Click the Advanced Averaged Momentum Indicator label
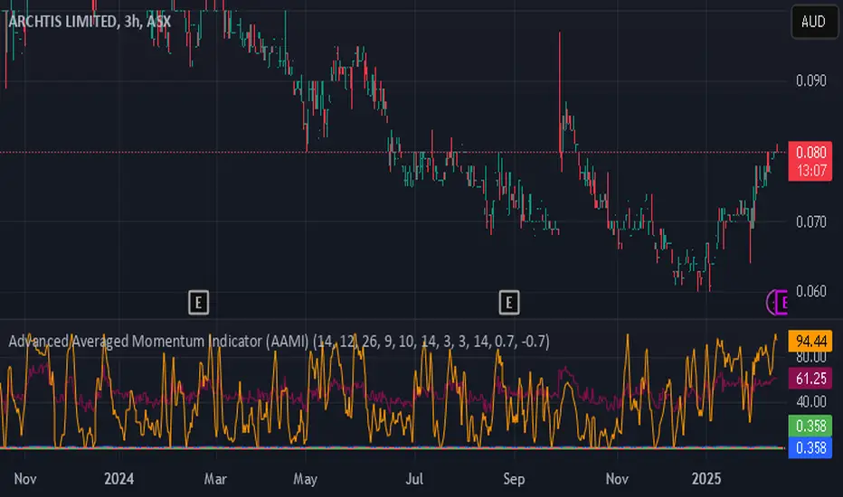This screenshot has height=497, width=843. (279, 342)
